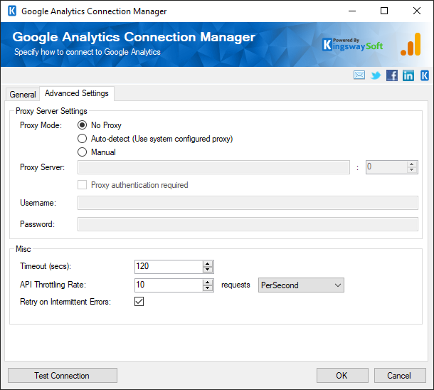434x390 pixels.
Task: Click the Username input field
Action: point(248,203)
